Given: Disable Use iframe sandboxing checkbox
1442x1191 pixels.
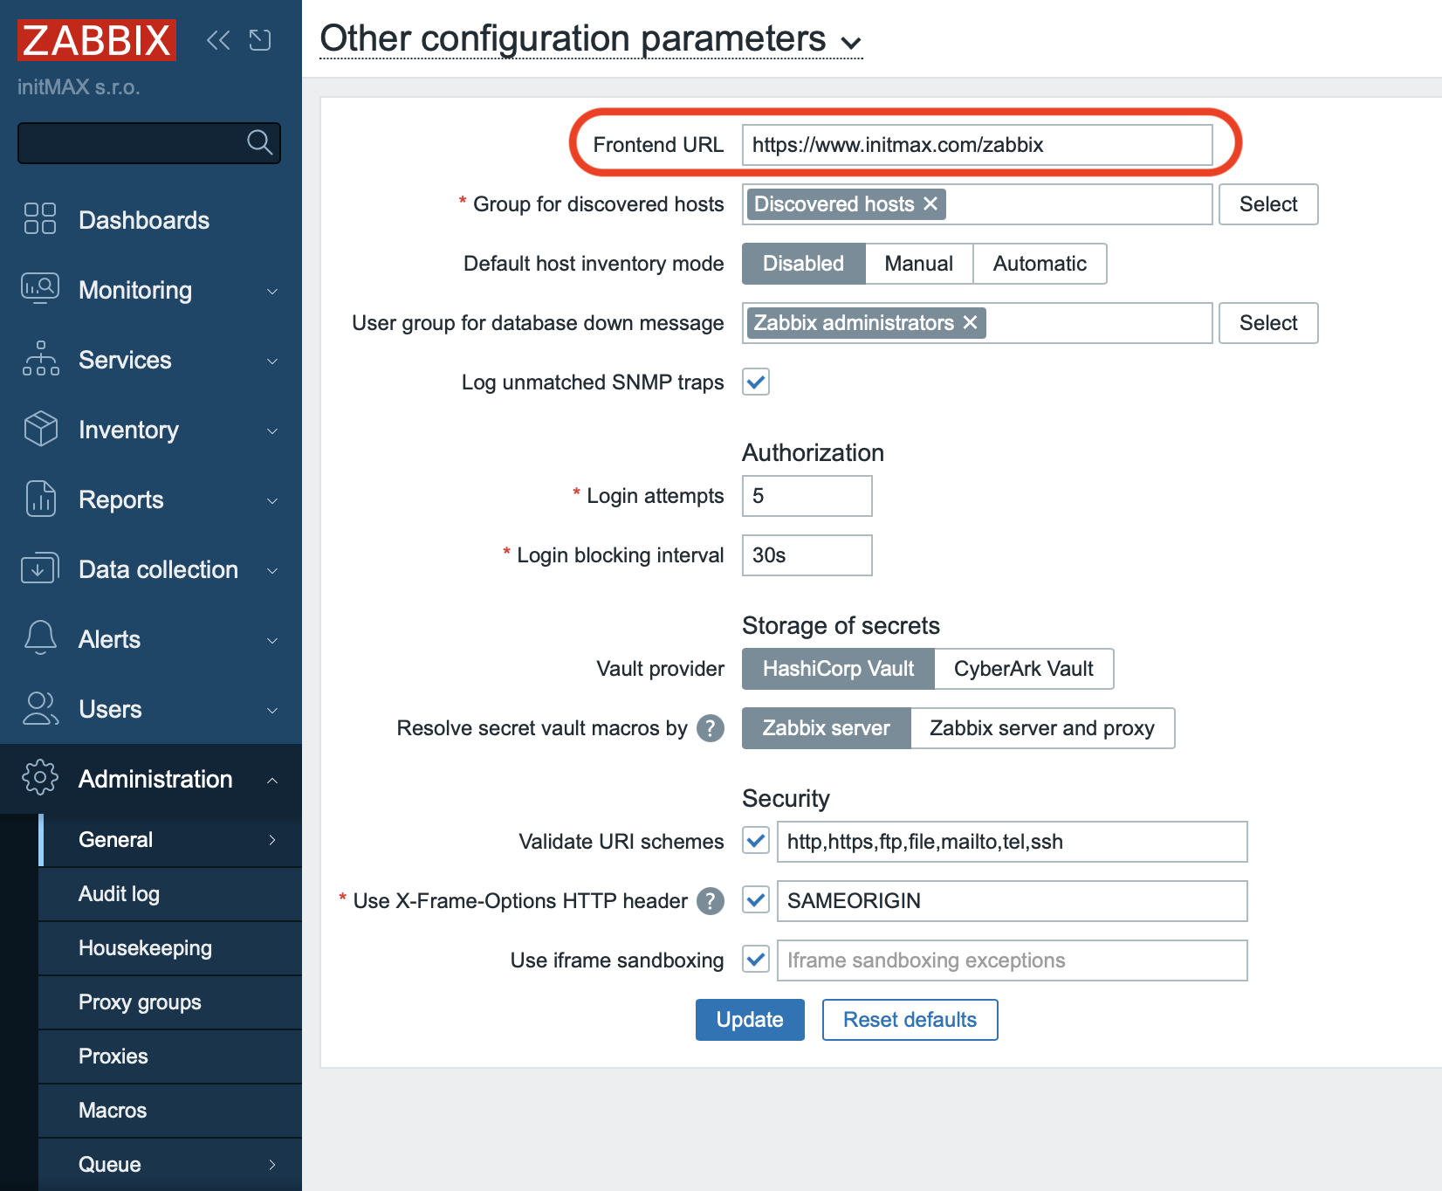Looking at the screenshot, I should click(x=756, y=960).
